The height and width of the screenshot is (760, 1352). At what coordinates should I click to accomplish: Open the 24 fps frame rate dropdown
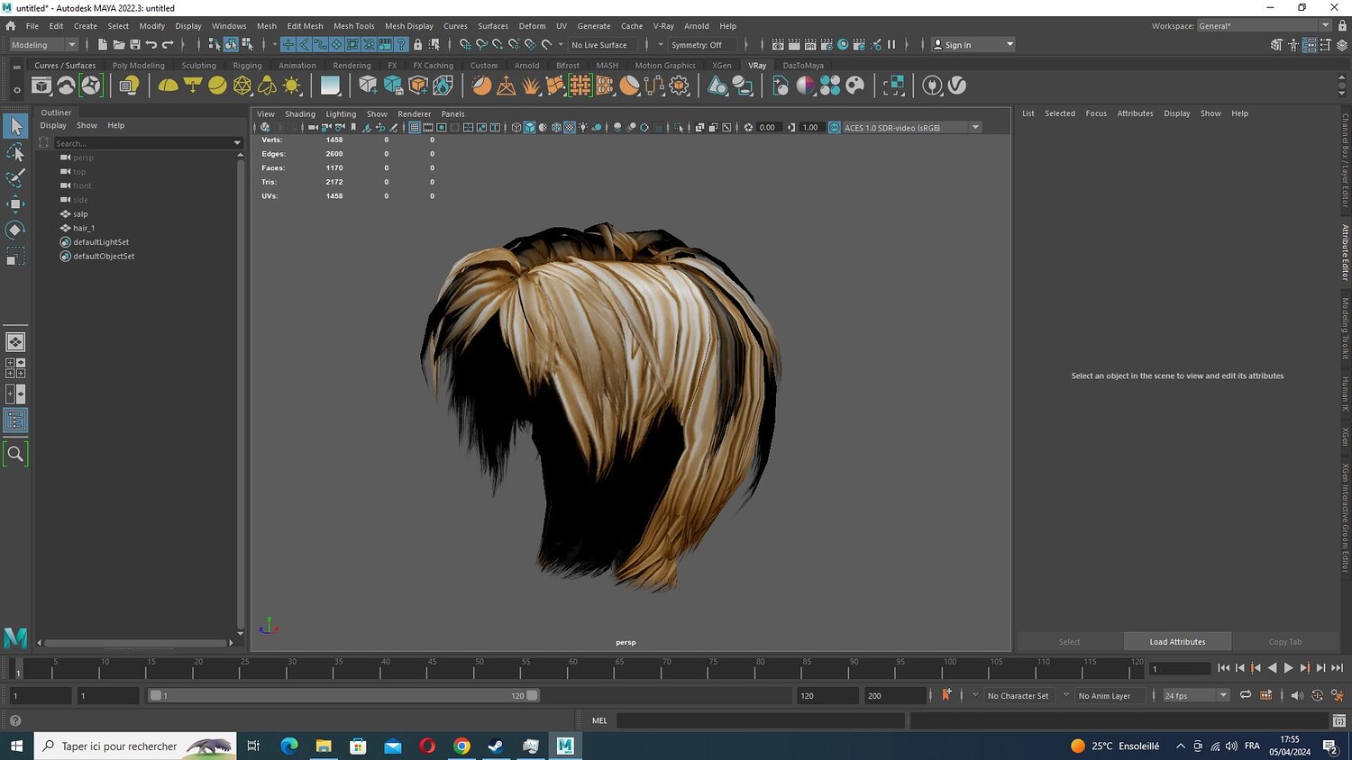click(x=1195, y=695)
